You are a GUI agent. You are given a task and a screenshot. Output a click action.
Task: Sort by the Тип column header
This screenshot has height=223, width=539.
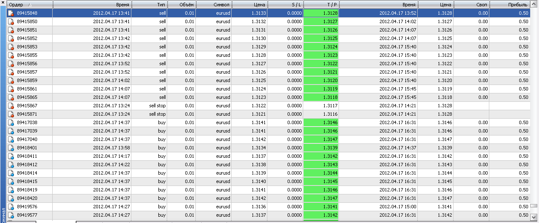coord(149,5)
